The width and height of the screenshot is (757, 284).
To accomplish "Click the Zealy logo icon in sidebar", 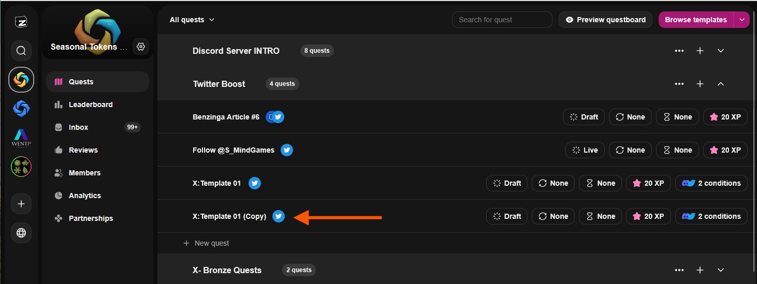I will [x=21, y=22].
